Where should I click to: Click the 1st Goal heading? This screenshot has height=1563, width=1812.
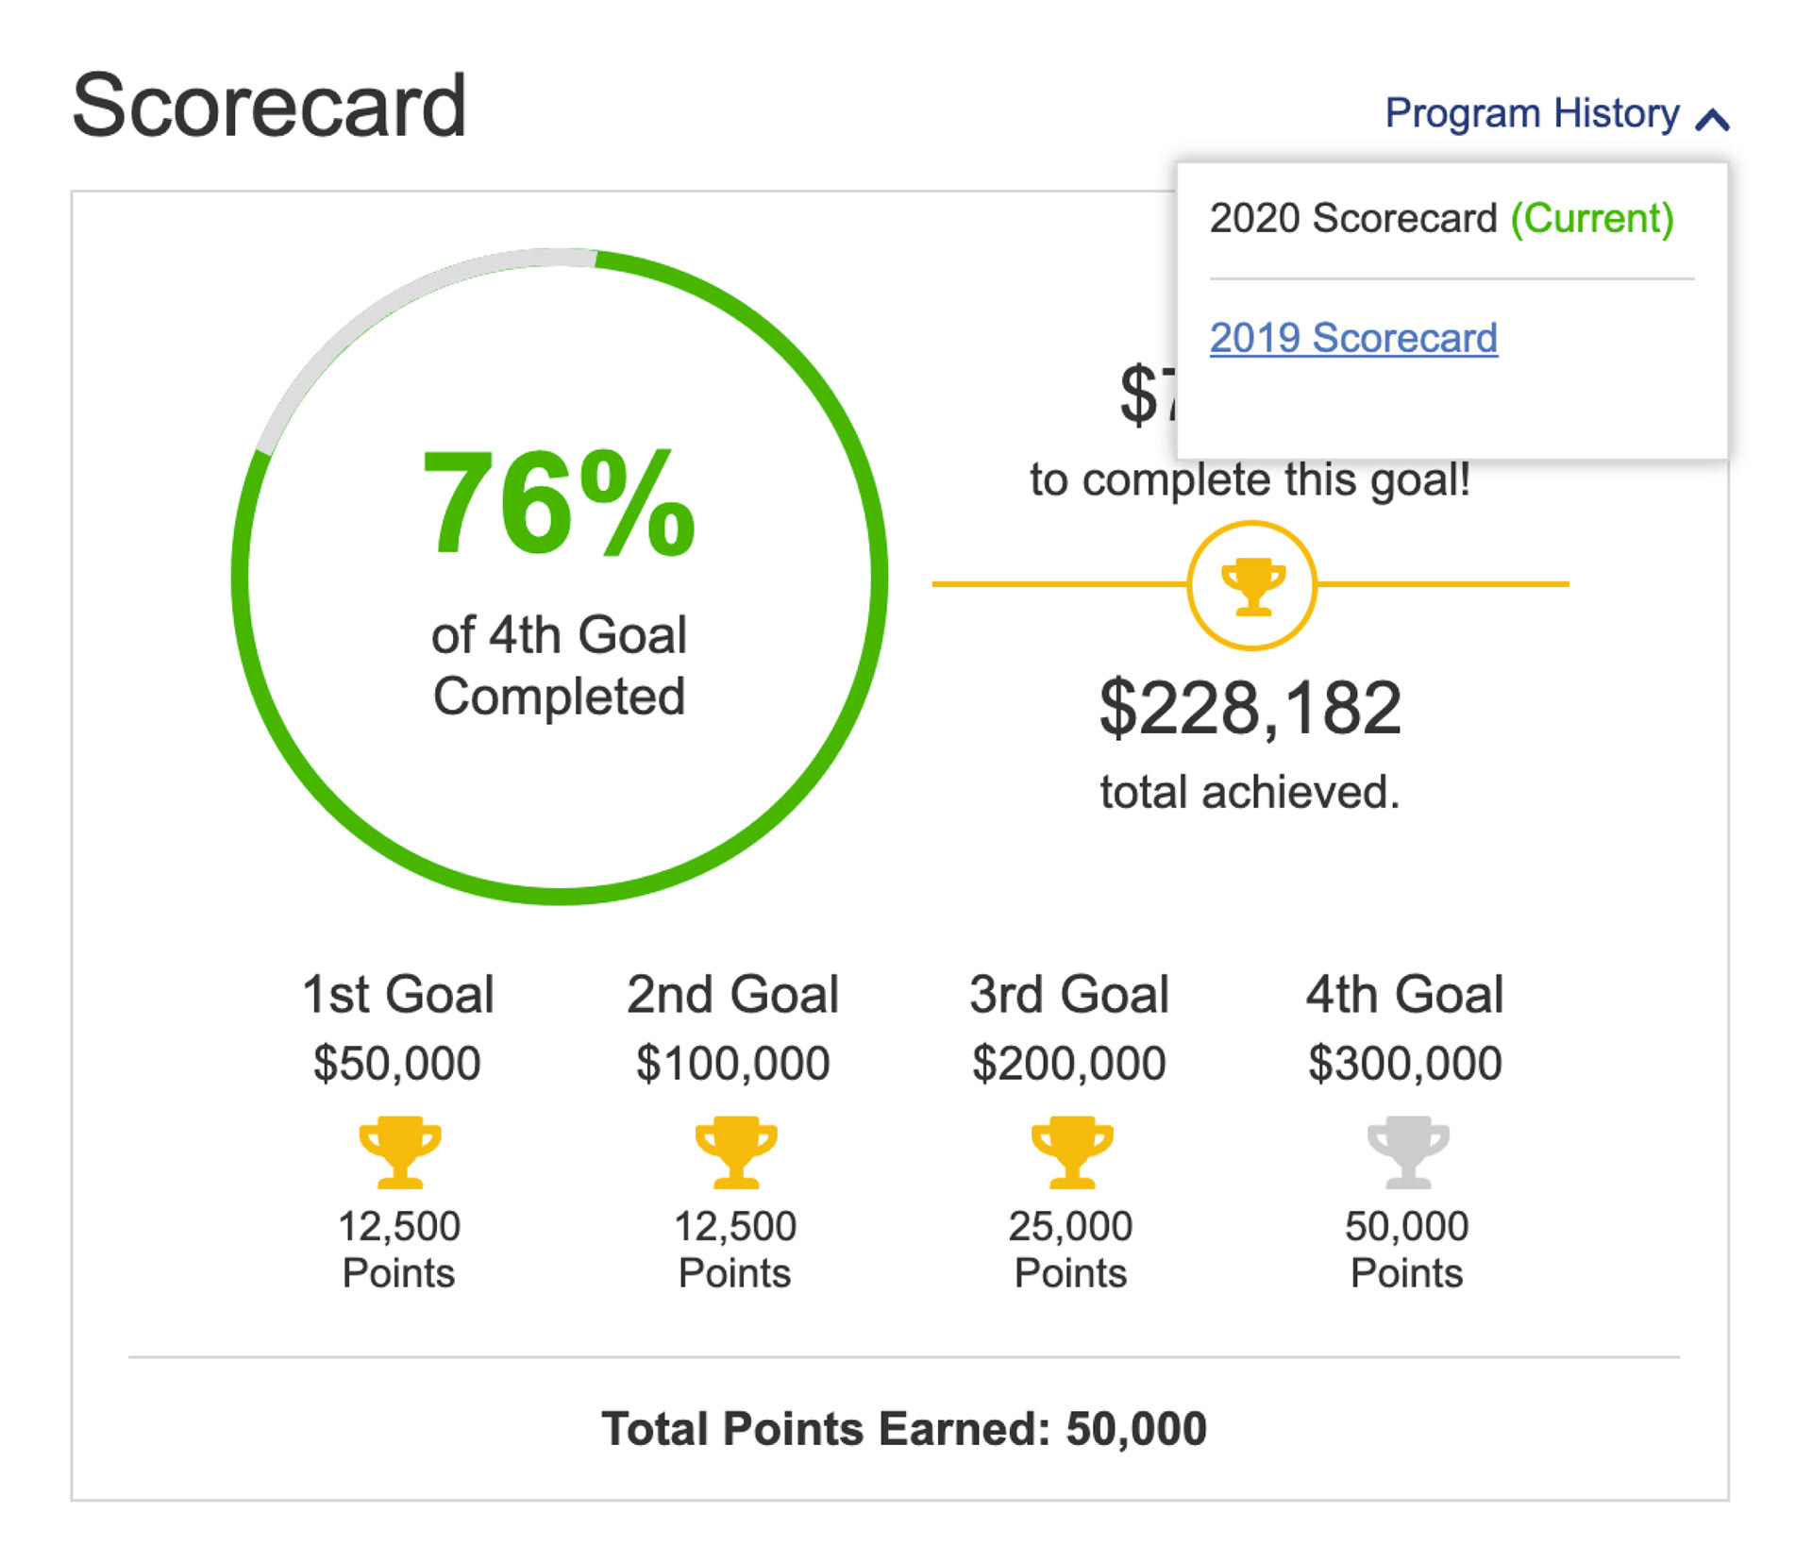point(398,994)
